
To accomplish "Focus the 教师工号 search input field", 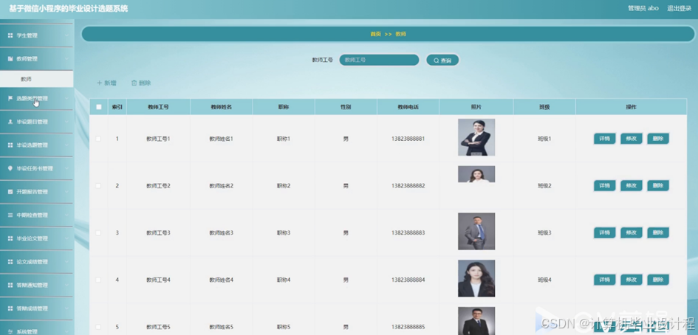I will click(379, 60).
